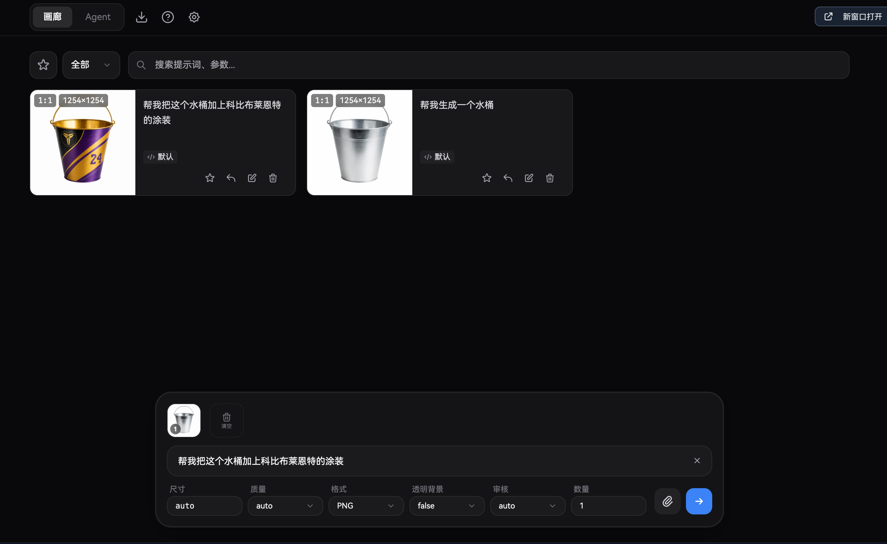Click edit icon on 帮我生成一个水桶 card
Screen dimensions: 887x544
click(x=529, y=178)
